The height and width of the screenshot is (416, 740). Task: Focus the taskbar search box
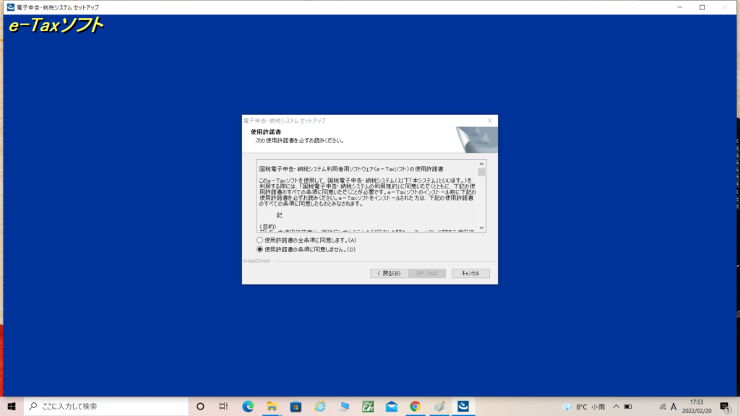click(x=106, y=407)
